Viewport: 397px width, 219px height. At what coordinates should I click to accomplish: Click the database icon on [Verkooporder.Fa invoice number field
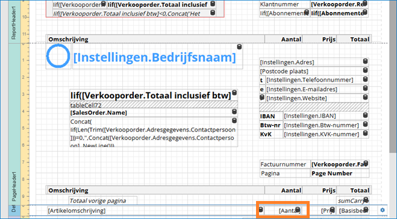pyautogui.click(x=366, y=164)
